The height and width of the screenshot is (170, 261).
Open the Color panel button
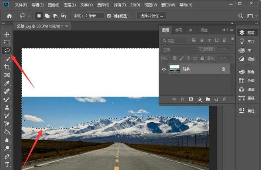(x=247, y=72)
